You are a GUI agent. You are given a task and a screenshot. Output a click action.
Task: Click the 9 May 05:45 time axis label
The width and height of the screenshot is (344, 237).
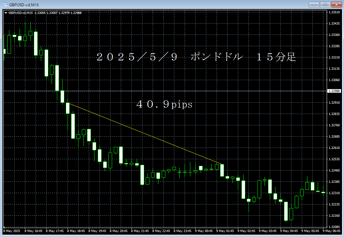[310, 231]
